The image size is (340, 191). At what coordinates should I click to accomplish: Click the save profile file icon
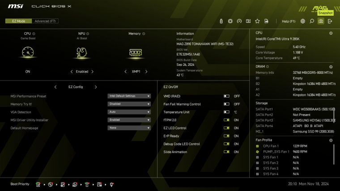click(x=266, y=21)
